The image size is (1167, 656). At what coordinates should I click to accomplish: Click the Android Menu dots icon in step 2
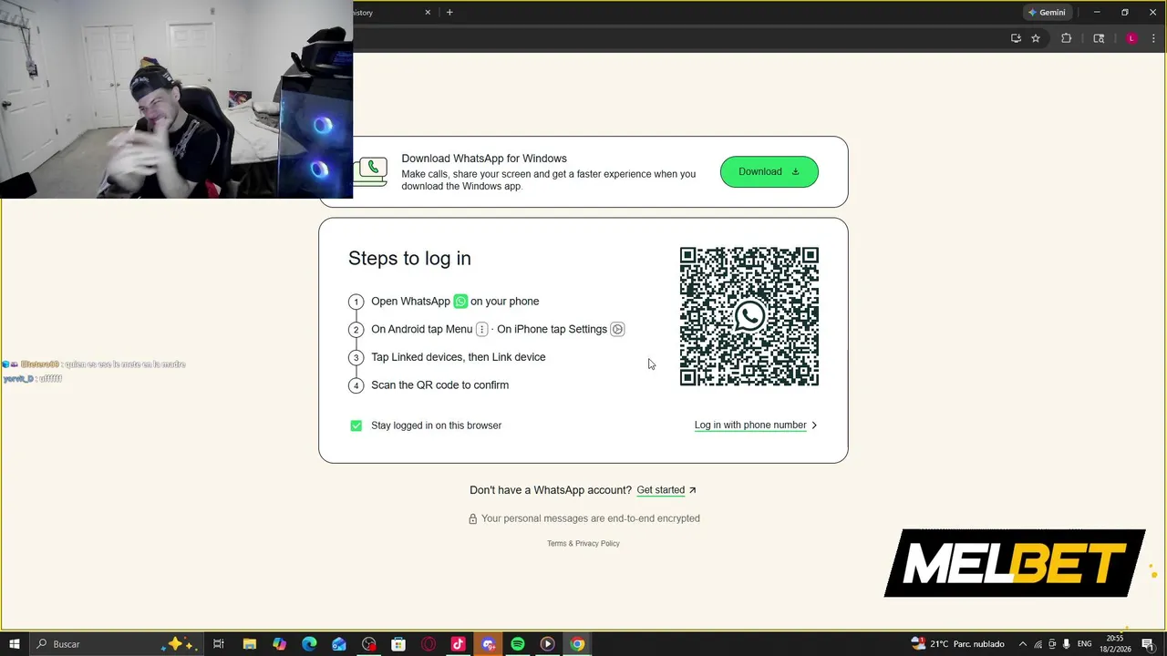point(482,330)
